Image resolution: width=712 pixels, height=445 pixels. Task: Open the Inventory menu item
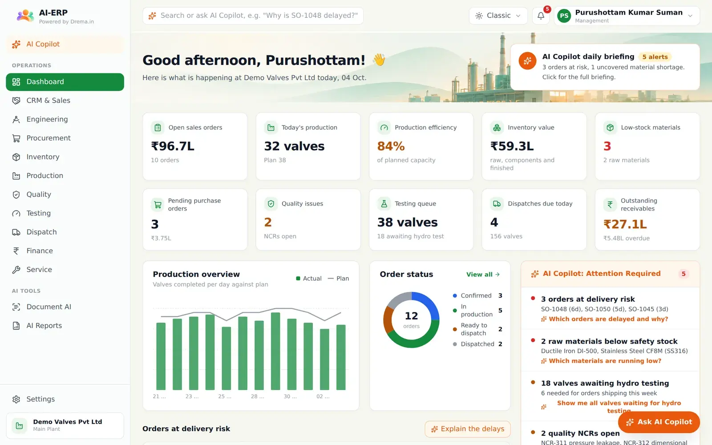click(65, 157)
